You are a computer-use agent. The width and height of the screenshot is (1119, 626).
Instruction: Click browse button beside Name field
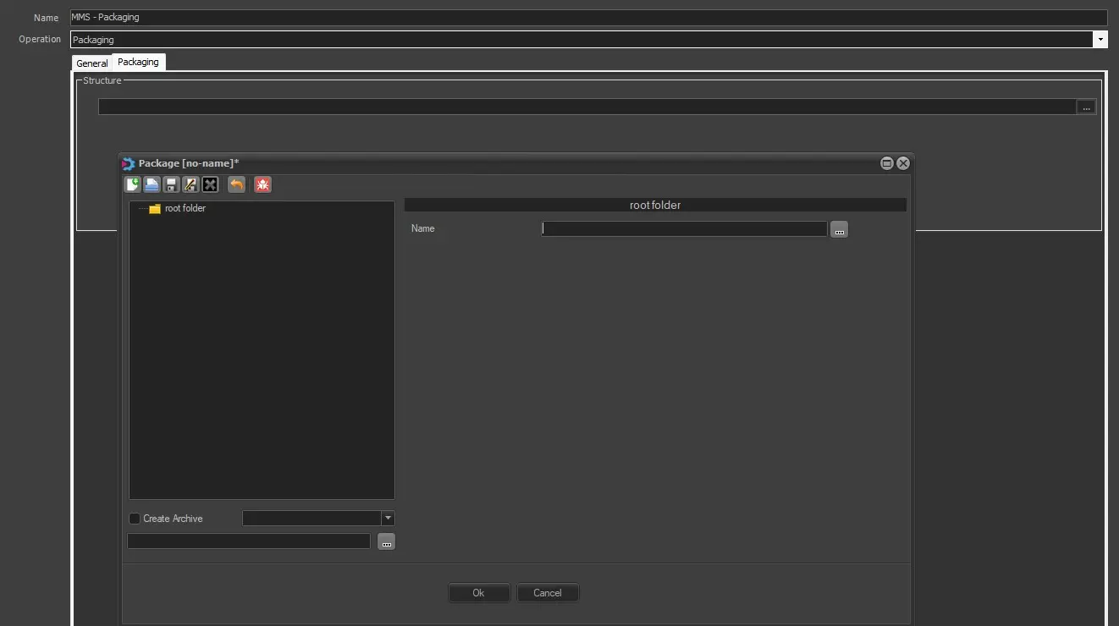(839, 229)
